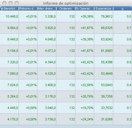Click the 7.024,0 benefit cell

(x=9, y=85)
